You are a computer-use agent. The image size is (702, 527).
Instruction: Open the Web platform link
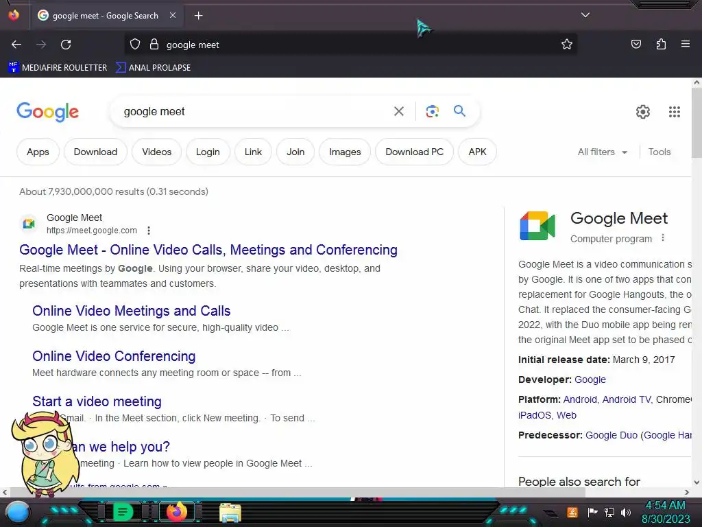point(566,415)
